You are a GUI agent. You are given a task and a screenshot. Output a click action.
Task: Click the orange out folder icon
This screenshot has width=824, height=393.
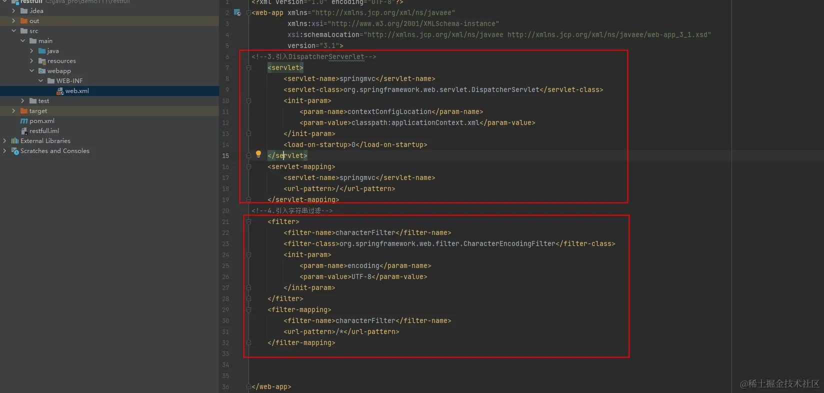[x=24, y=21]
